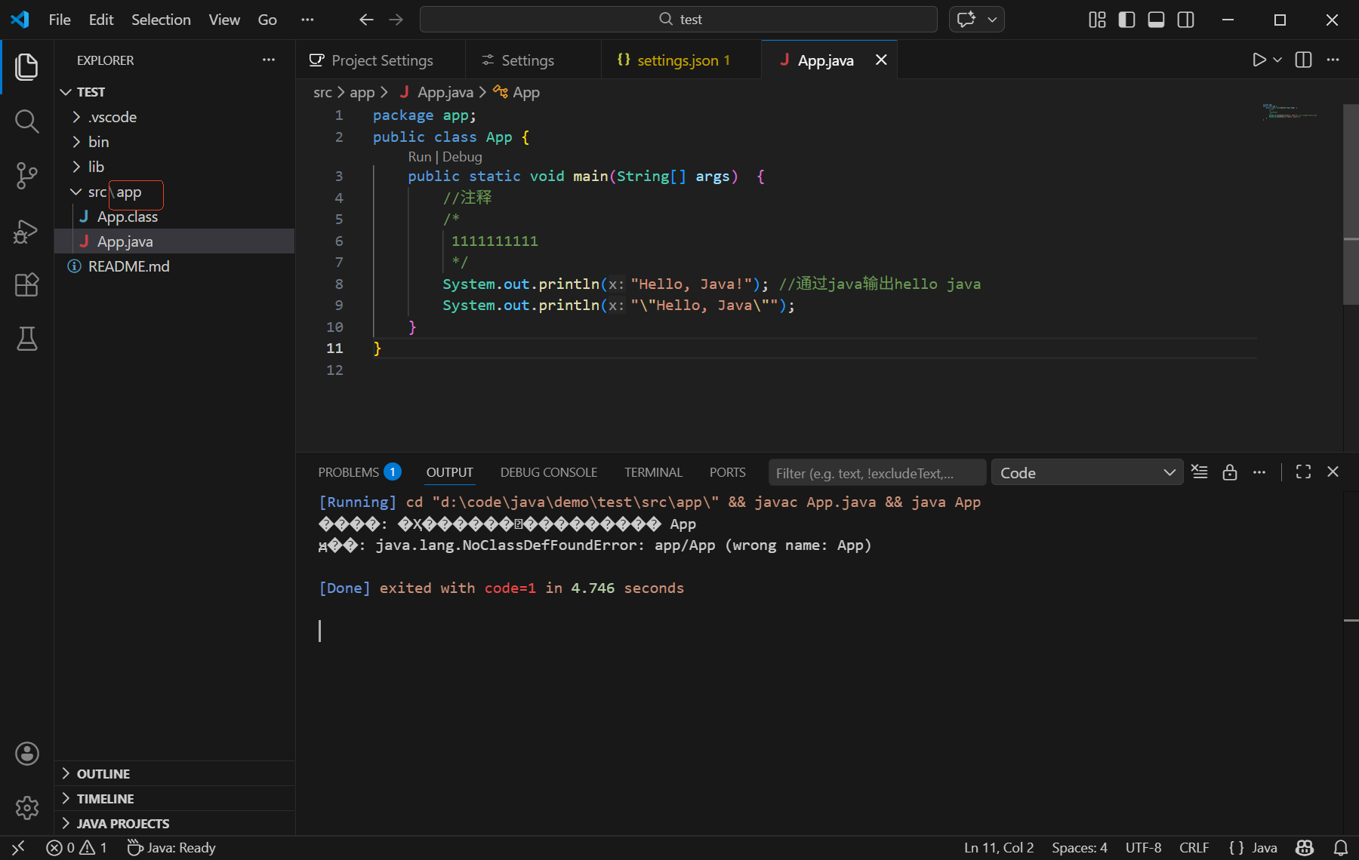Open the Testing flask view

[27, 339]
